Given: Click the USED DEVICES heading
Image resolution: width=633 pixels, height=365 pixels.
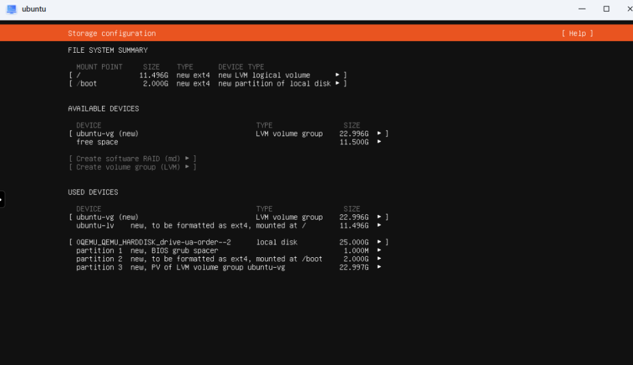Looking at the screenshot, I should [93, 192].
